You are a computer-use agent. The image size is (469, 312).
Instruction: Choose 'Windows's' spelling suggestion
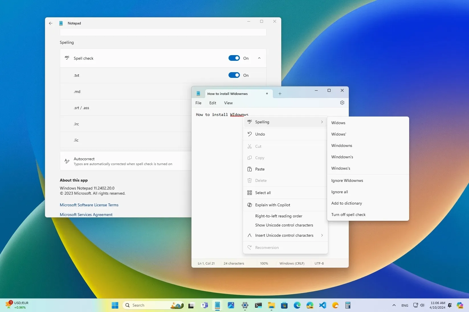(368, 168)
